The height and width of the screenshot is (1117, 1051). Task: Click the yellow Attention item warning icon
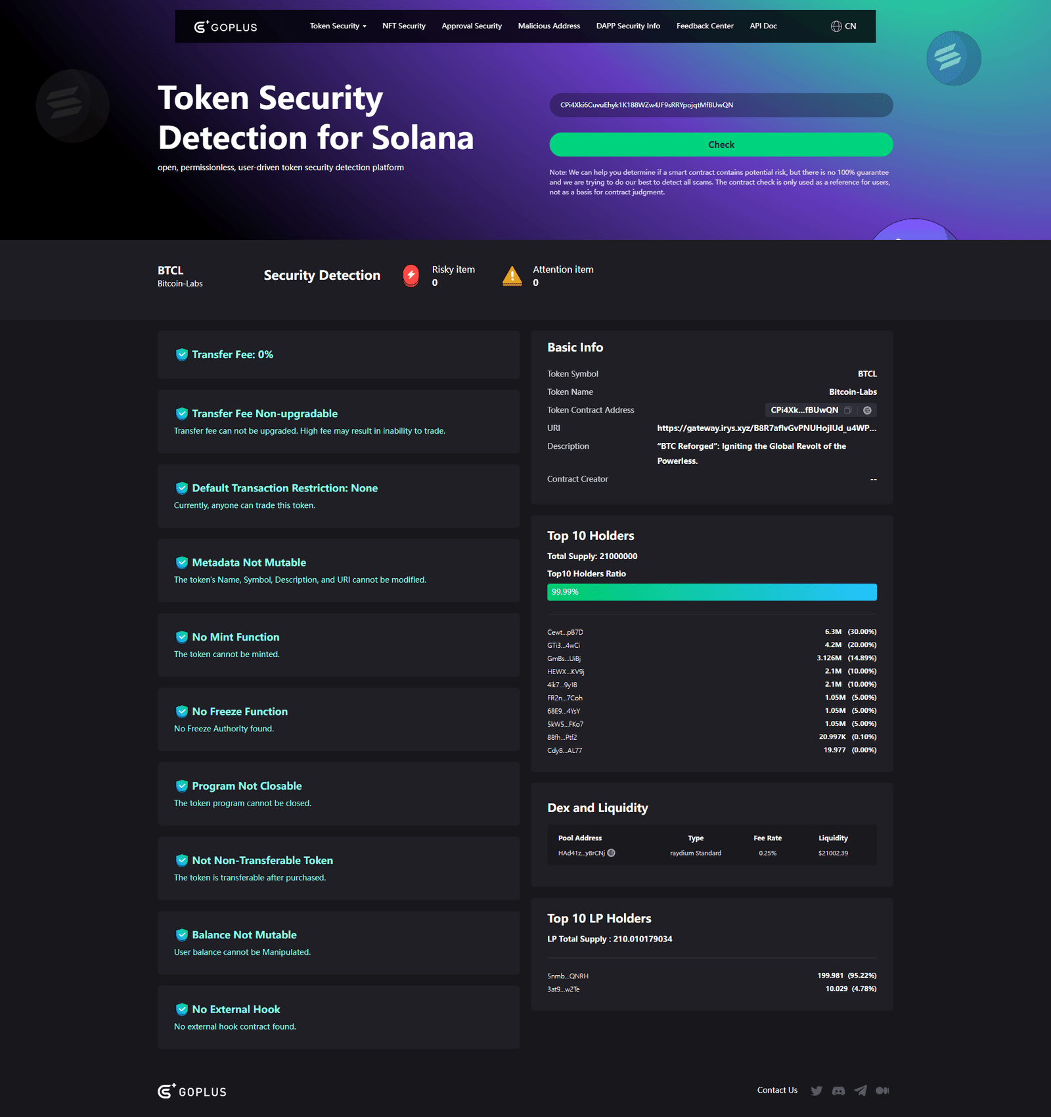512,276
